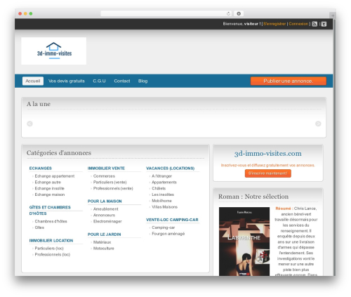Click the S'enregistrer link

coord(274,24)
